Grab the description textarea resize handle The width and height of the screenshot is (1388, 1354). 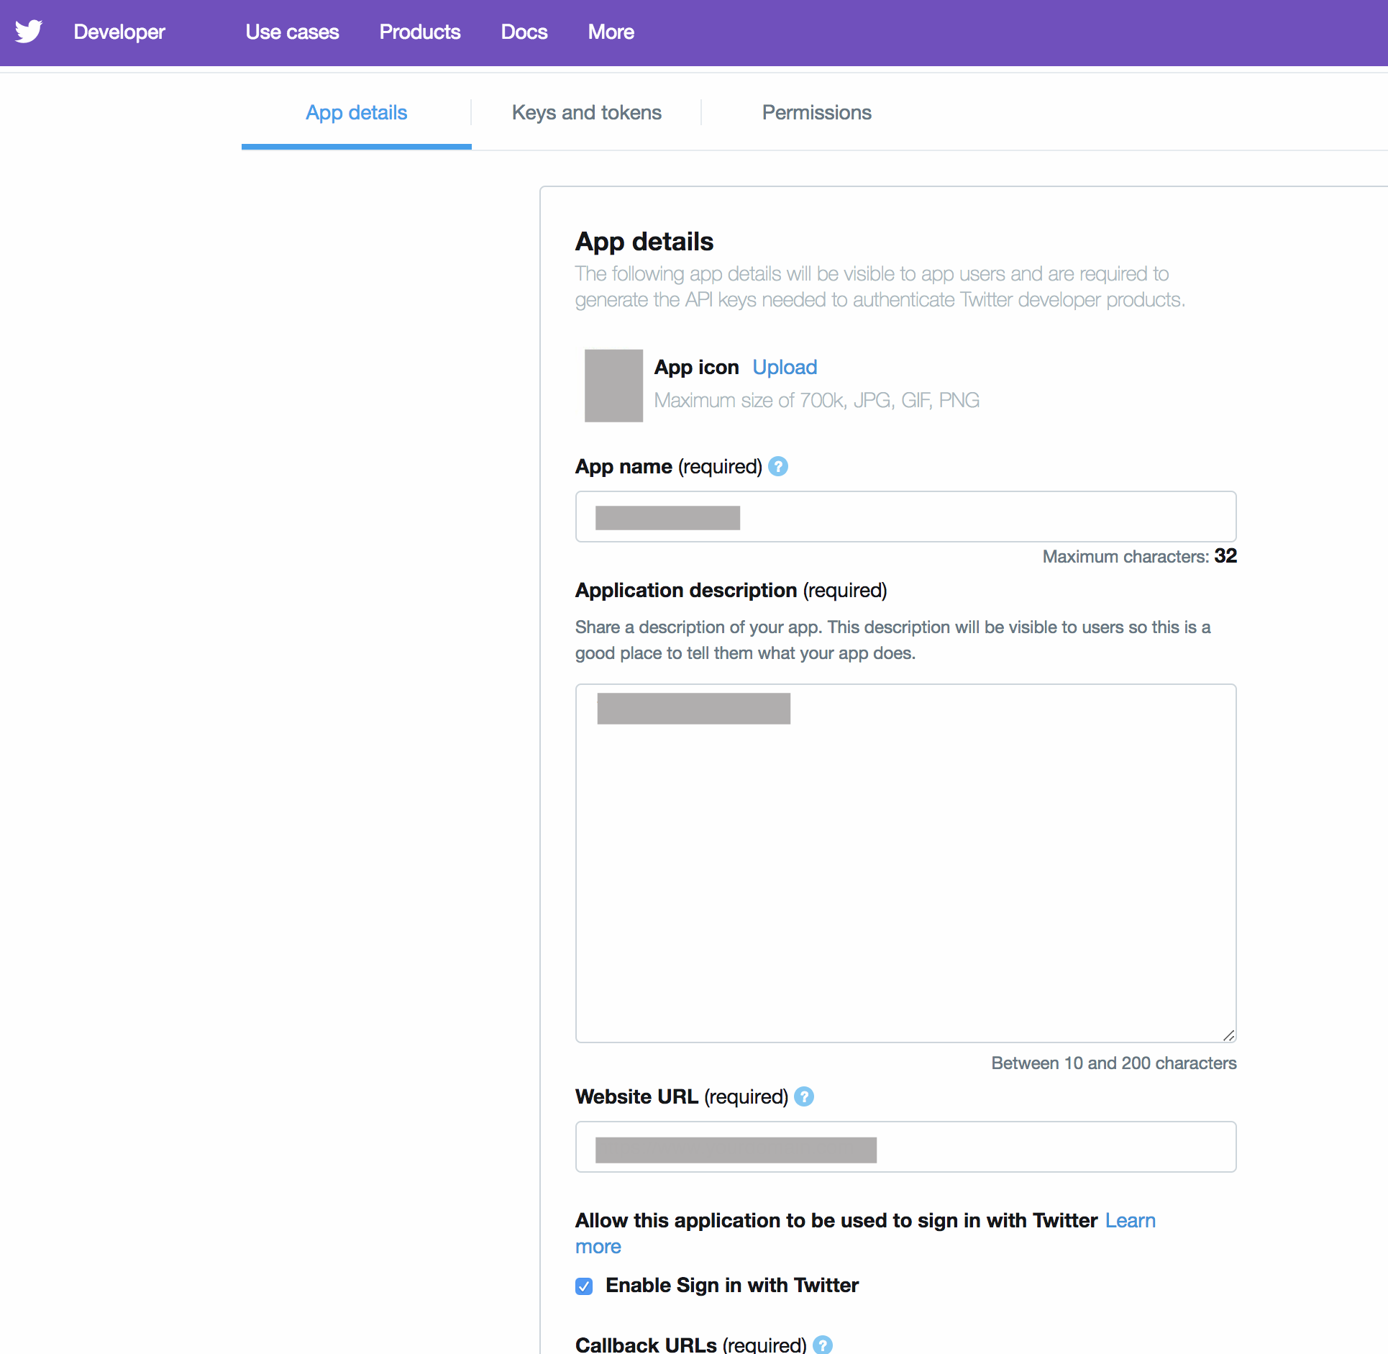(x=1229, y=1035)
